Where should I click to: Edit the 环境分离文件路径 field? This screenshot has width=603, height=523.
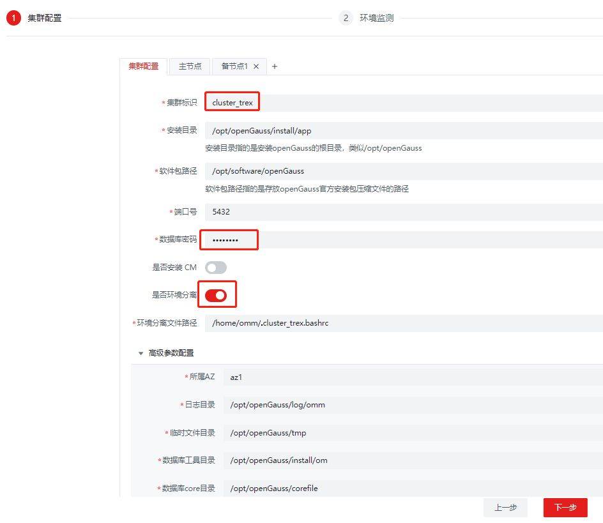(404, 323)
